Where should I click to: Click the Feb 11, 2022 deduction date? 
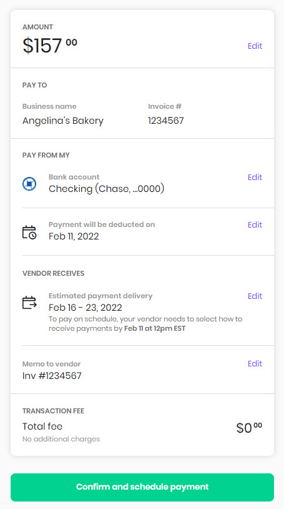pos(74,236)
